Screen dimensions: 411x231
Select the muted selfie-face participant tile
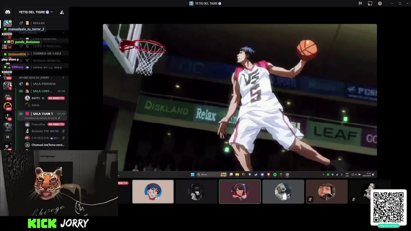327,192
